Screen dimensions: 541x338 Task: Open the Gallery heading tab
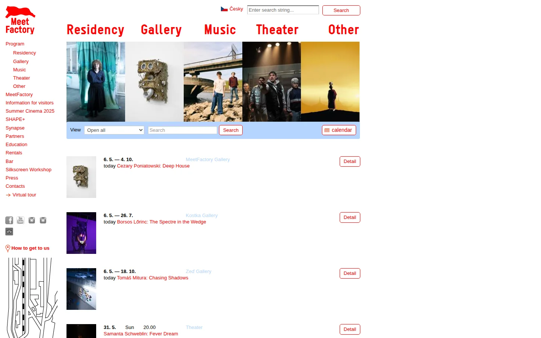(161, 30)
